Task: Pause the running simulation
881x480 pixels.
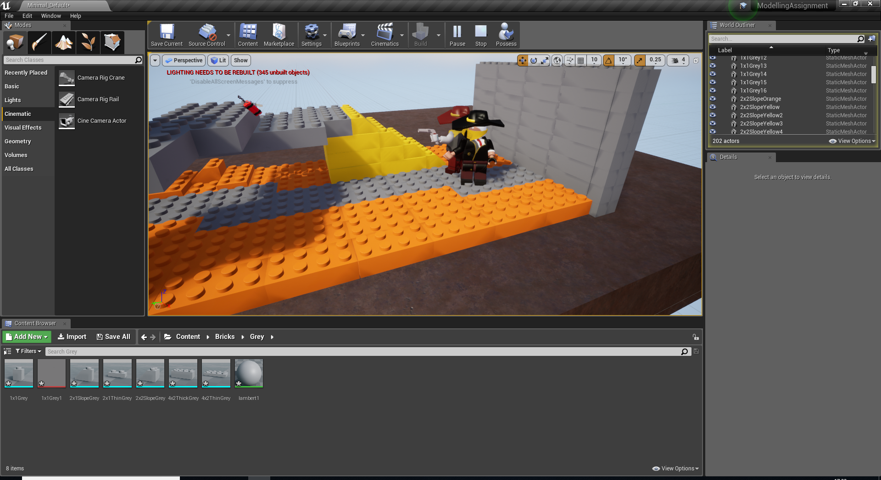Action: (x=457, y=35)
